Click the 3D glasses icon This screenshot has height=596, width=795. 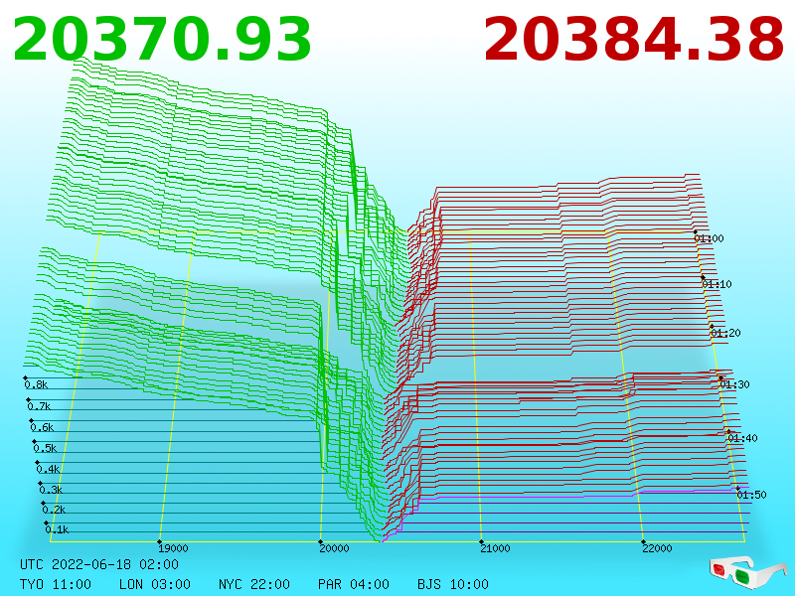coord(747,572)
